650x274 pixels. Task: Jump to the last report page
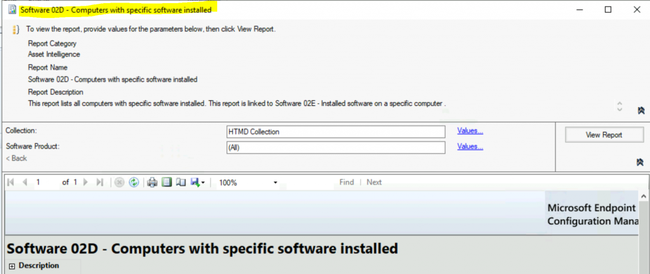[x=100, y=183]
